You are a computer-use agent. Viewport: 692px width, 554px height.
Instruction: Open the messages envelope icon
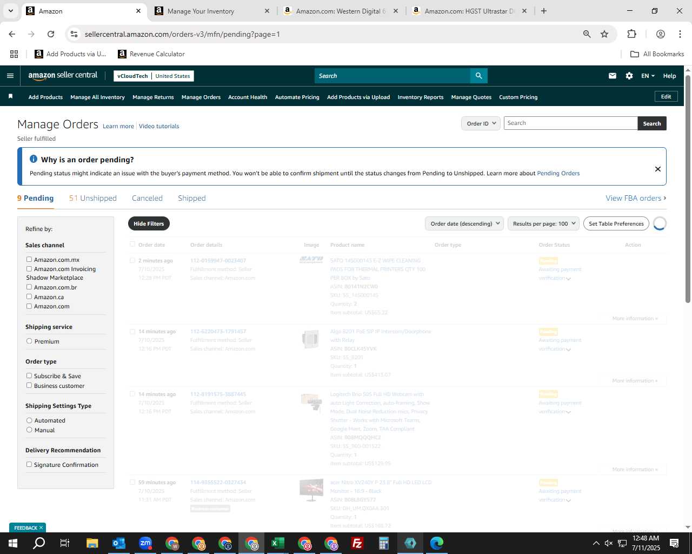(613, 76)
